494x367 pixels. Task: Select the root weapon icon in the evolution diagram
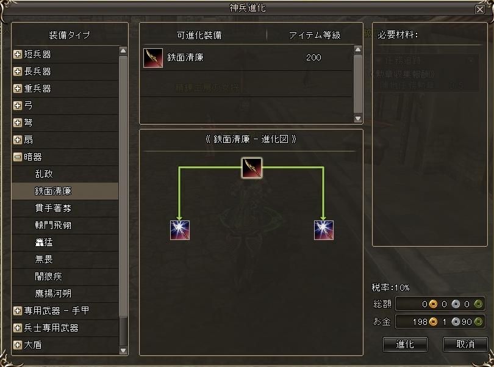pyautogui.click(x=252, y=168)
